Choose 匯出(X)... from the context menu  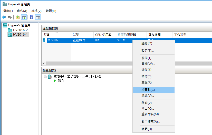(154, 109)
